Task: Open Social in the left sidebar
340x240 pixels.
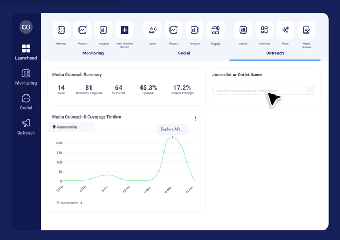Action: click(x=26, y=102)
